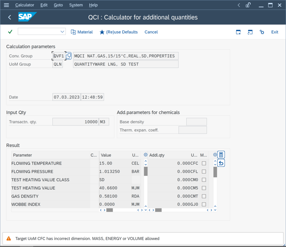Click the Cancel button
This screenshot has width=286, height=247.
point(151,32)
